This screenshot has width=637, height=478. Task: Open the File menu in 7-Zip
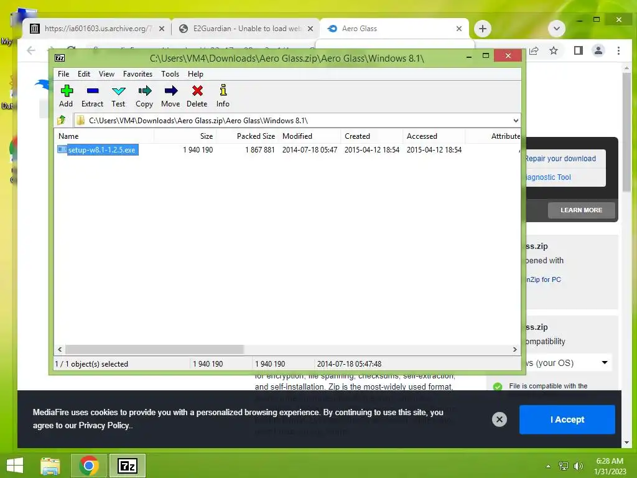coord(63,74)
